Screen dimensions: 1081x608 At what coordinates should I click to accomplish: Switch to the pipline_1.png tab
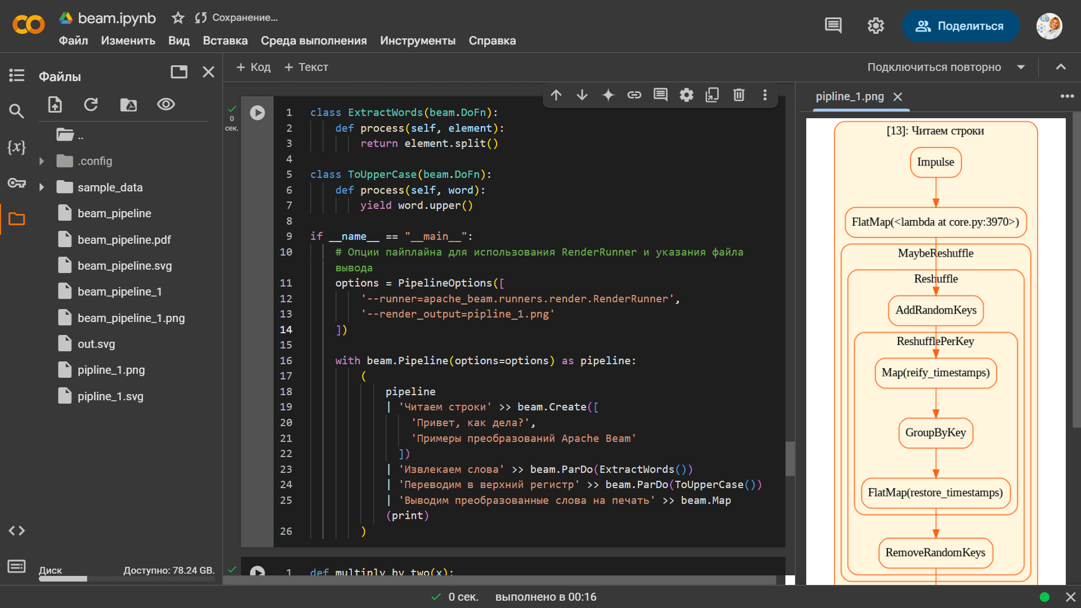(850, 96)
